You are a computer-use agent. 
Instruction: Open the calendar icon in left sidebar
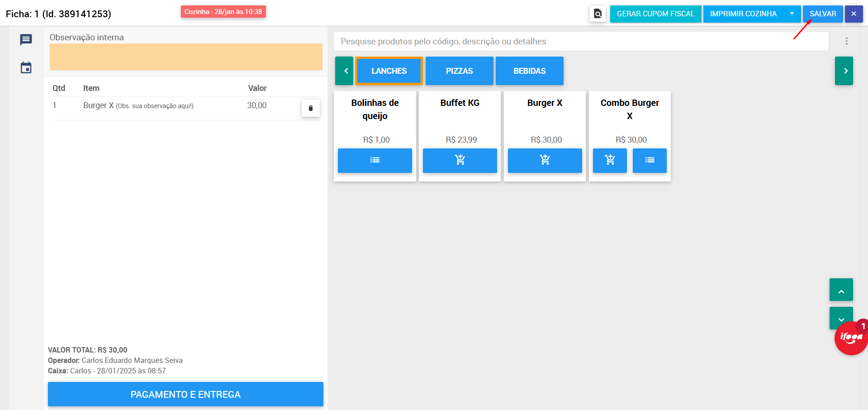pos(26,68)
